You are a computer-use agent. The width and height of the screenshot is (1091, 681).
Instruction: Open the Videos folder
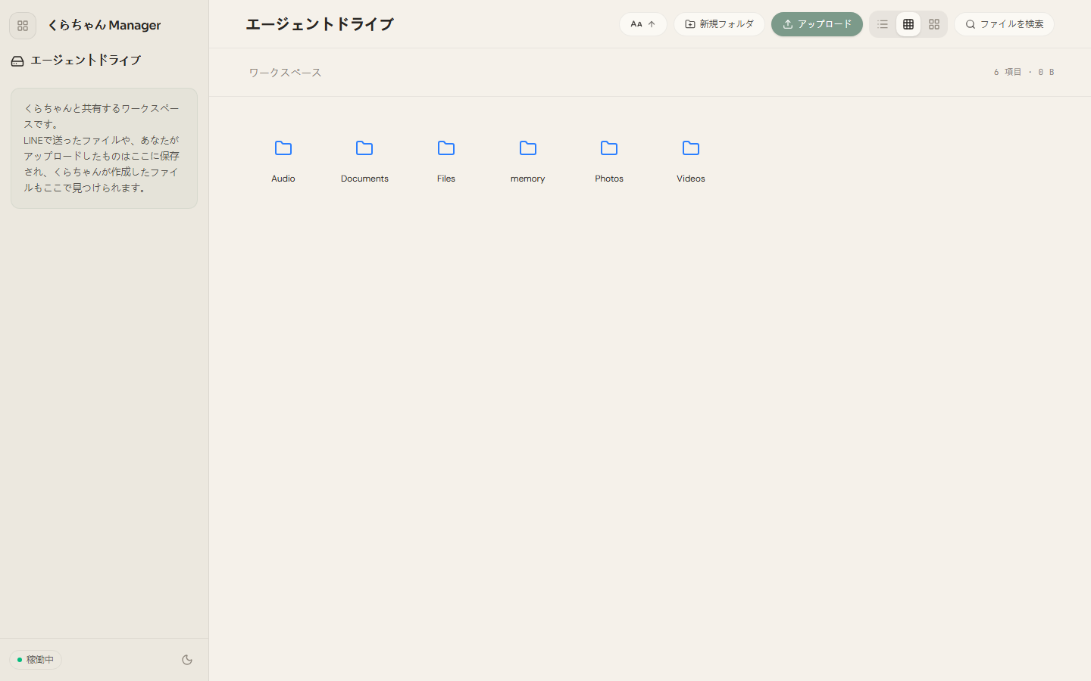(691, 160)
